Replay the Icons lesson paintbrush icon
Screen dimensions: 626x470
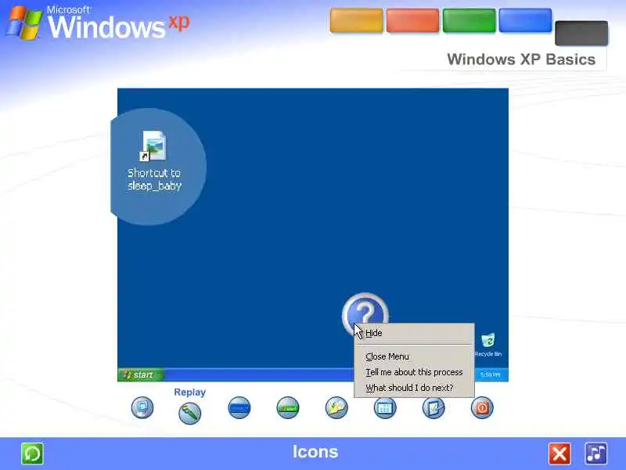pos(189,413)
